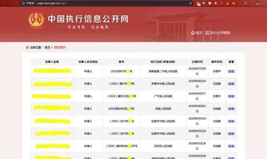This screenshot has width=267, height=159.
Task: Click the case number starting (2020)冀0432执
Action: (x=122, y=96)
